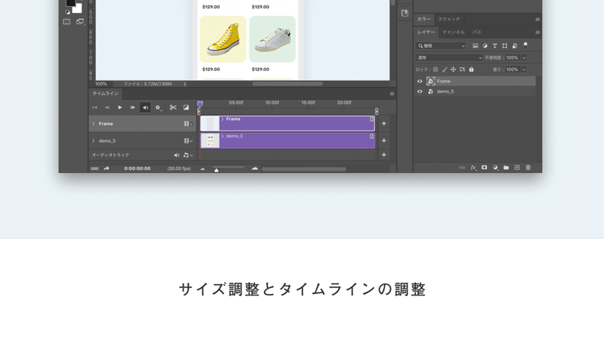Switch to the カラー tab
Viewport: 604px width, 340px height.
424,20
